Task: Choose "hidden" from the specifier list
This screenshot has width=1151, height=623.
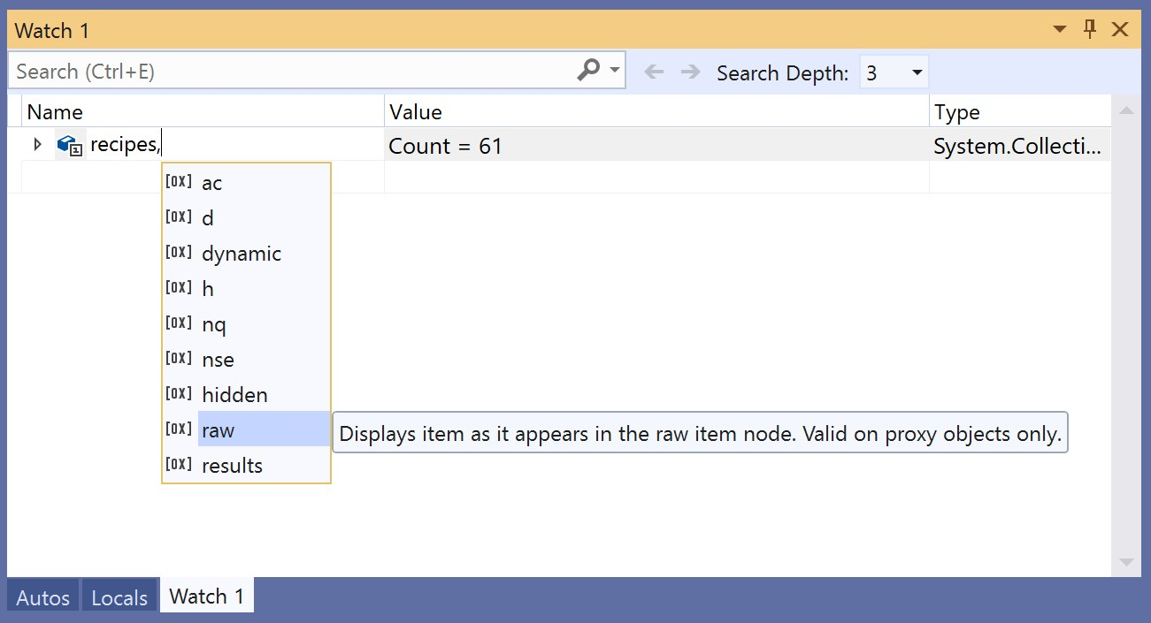Action: click(234, 394)
